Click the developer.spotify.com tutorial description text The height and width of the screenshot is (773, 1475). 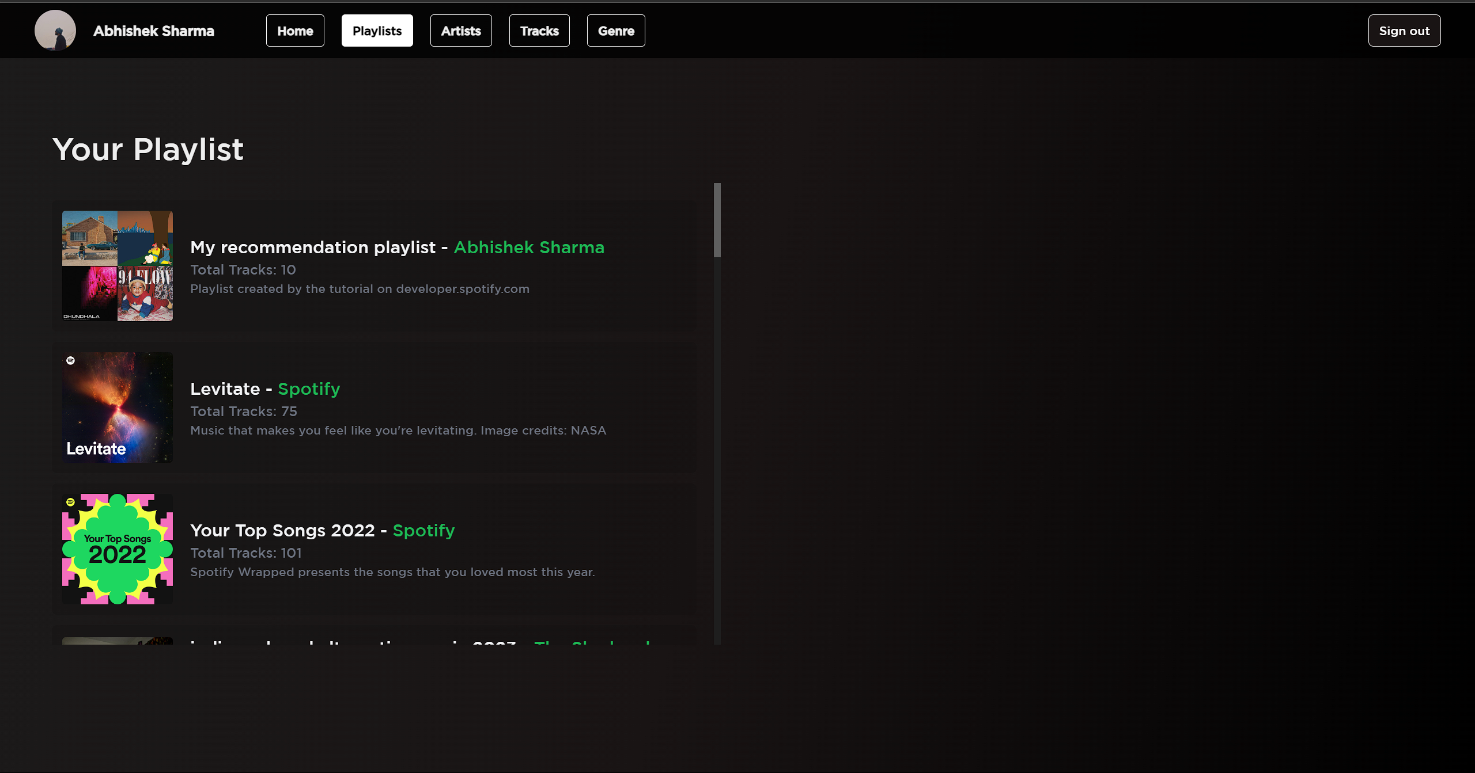(360, 289)
